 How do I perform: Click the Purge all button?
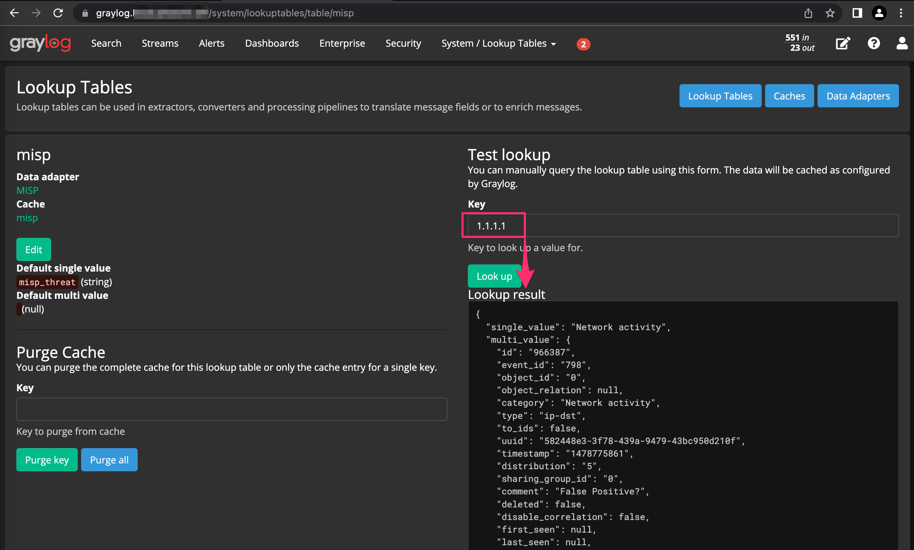(109, 460)
